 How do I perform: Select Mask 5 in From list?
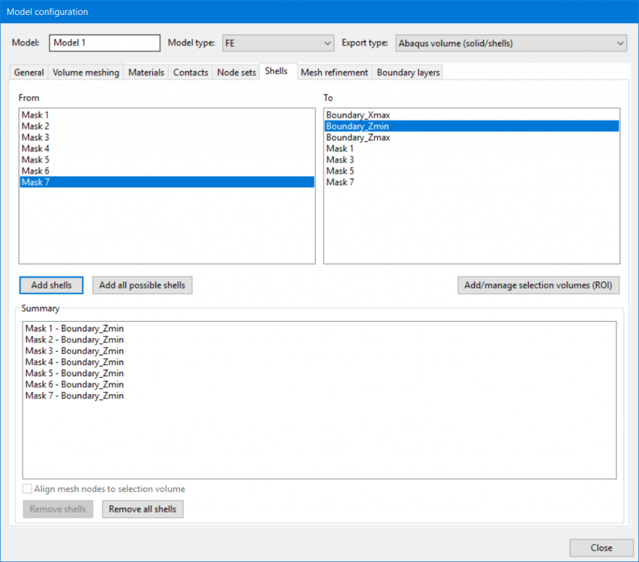pos(167,160)
